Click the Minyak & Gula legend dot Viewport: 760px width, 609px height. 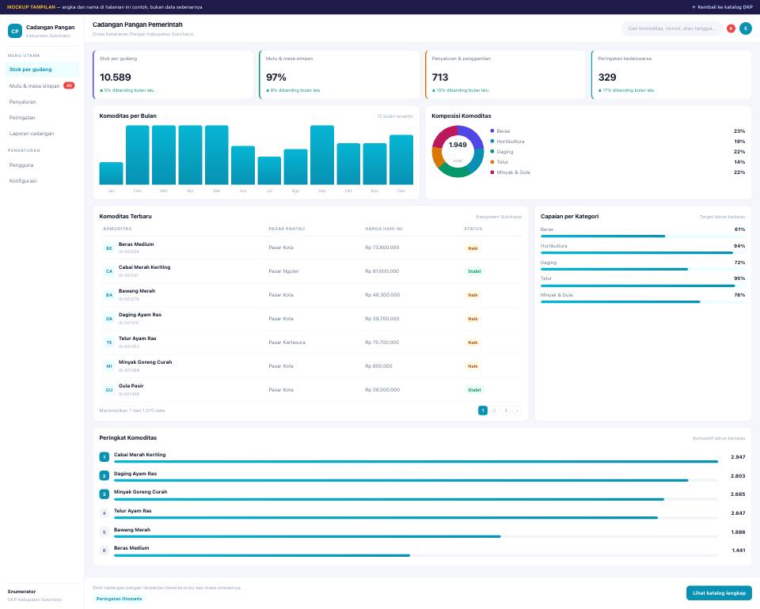[492, 172]
